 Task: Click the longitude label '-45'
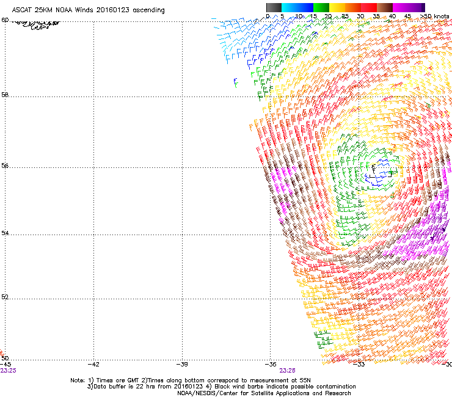click(5, 365)
